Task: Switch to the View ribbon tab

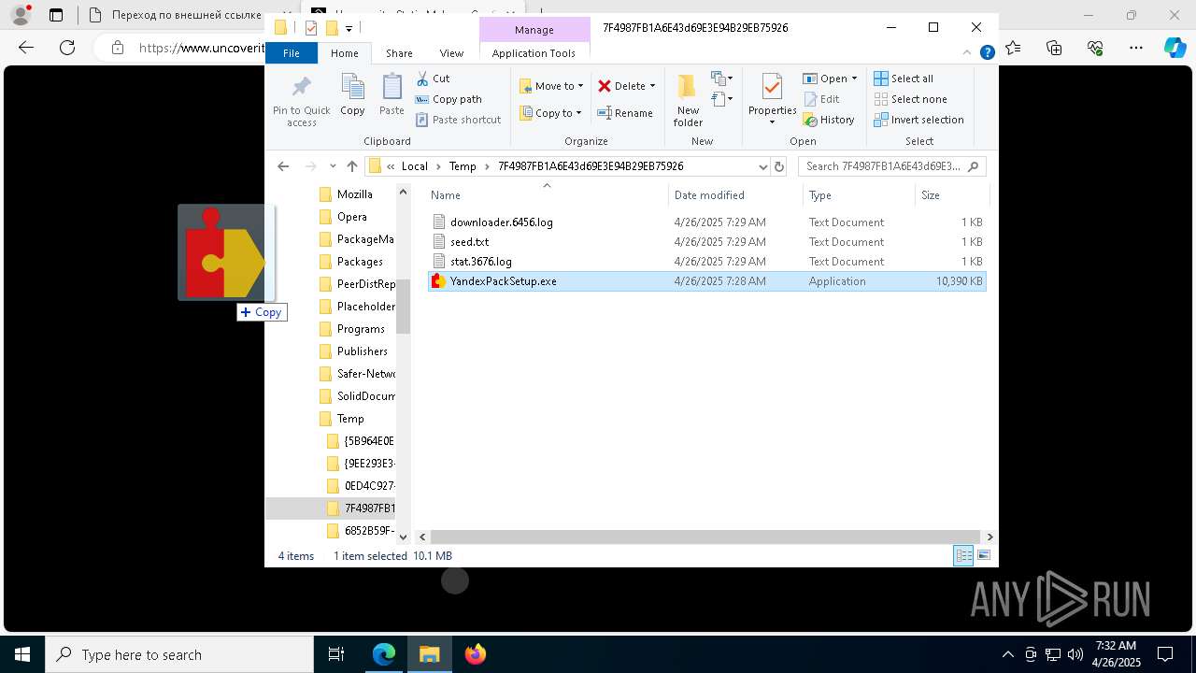Action: click(x=451, y=53)
